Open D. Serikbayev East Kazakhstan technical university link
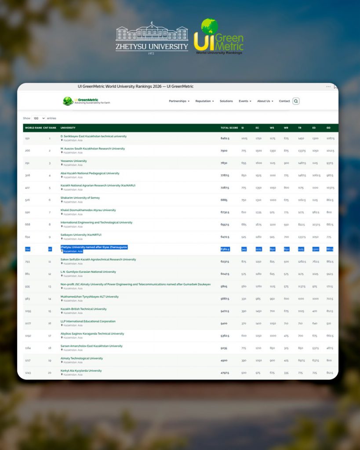 coord(93,136)
